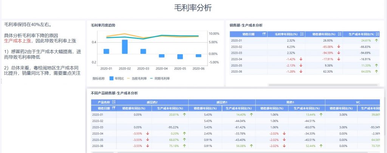Click sort icon next to 销售额年同比(%) in top table
This screenshot has width=387, height=153.
point(339,34)
